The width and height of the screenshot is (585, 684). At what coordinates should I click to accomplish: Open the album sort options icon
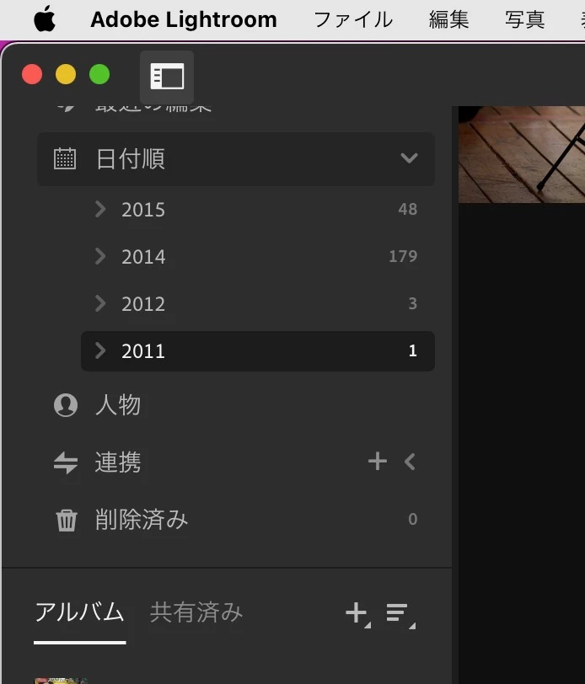tap(400, 615)
